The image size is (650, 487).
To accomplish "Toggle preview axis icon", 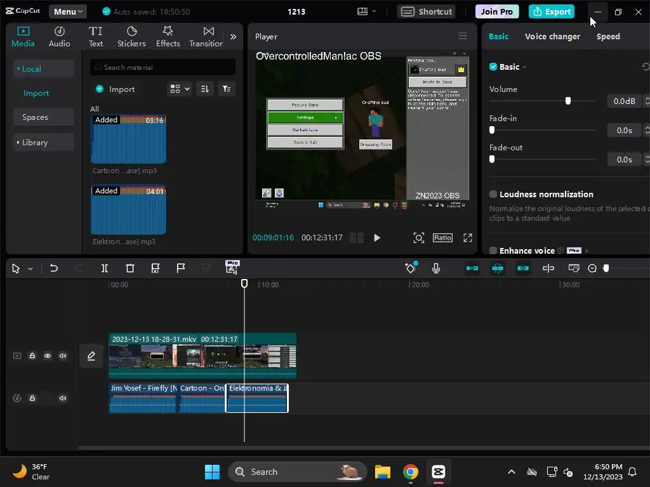I will coord(548,268).
